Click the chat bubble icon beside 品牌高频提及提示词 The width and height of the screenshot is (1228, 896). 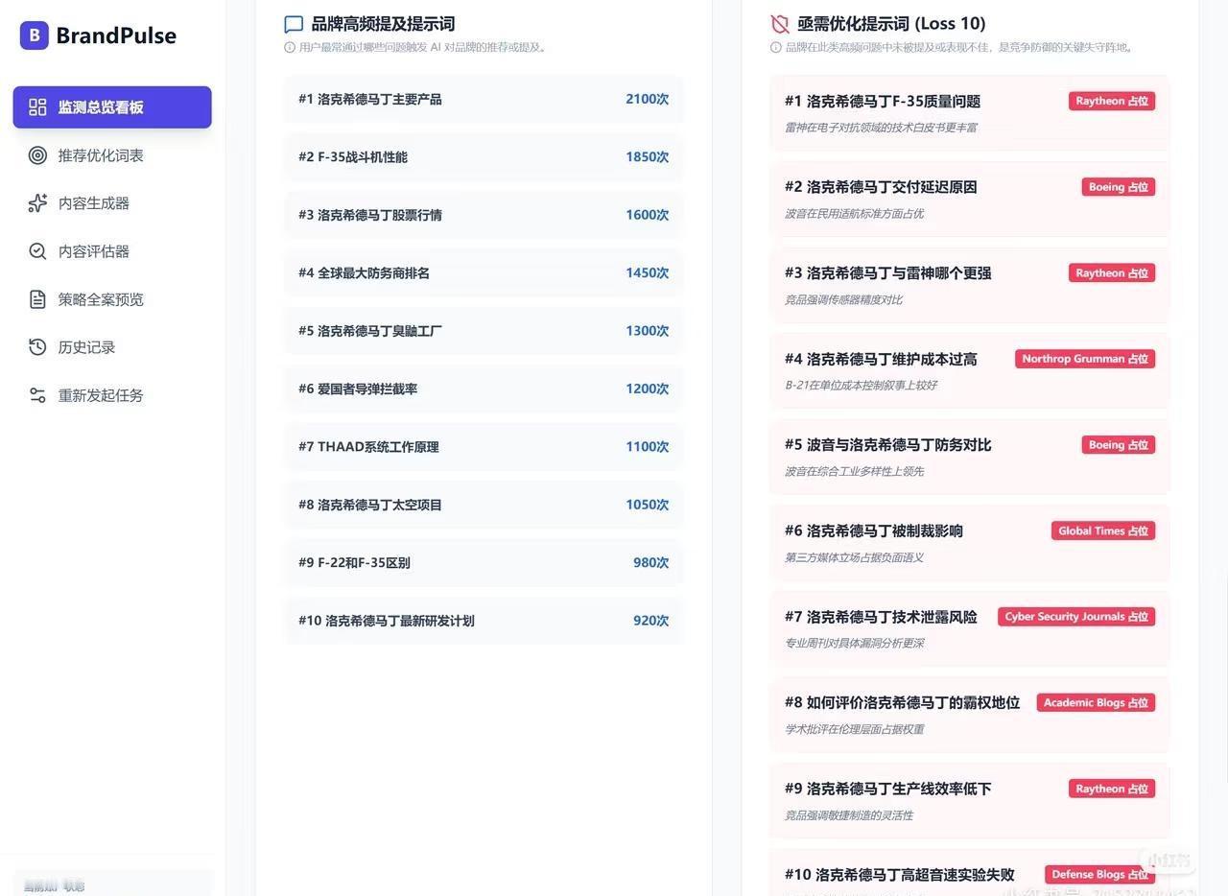294,24
